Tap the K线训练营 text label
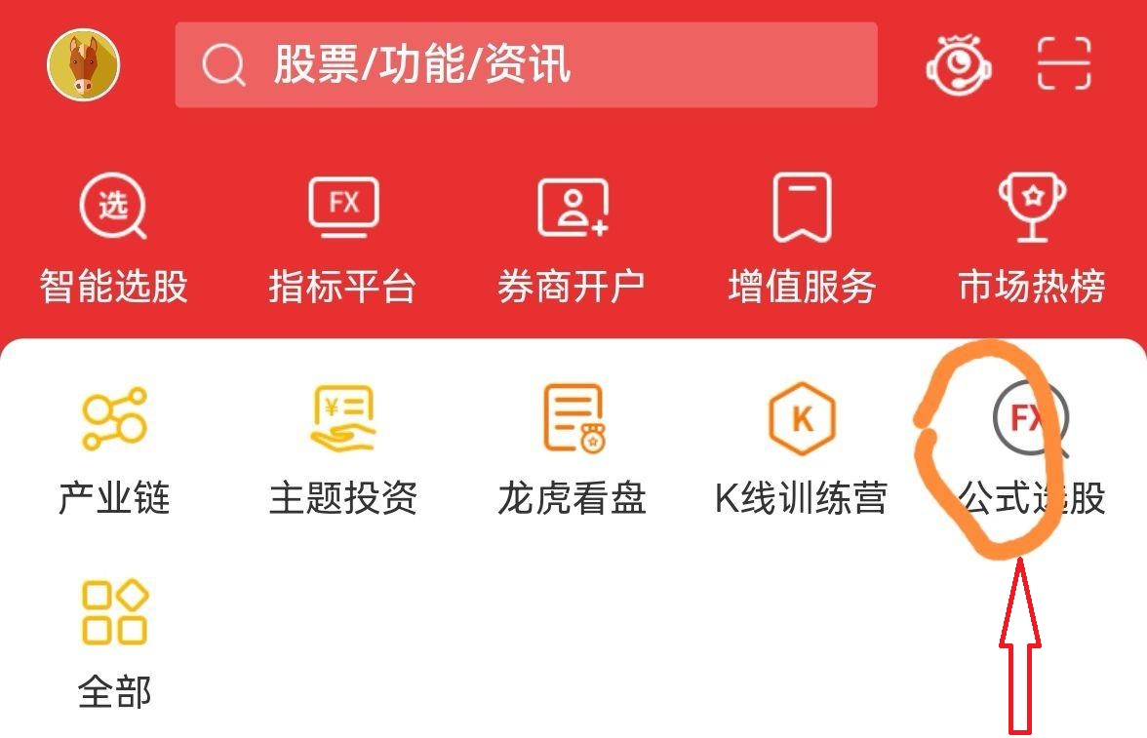The height and width of the screenshot is (738, 1147). [x=801, y=498]
